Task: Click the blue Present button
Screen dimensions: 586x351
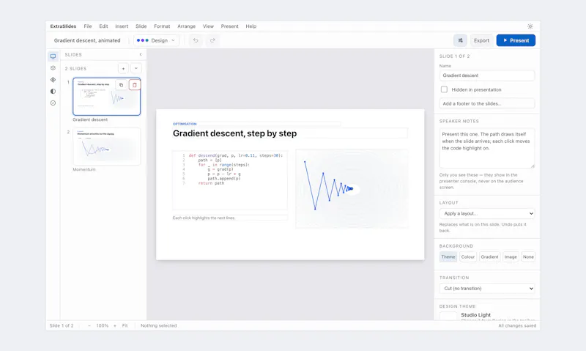Action: tap(516, 40)
